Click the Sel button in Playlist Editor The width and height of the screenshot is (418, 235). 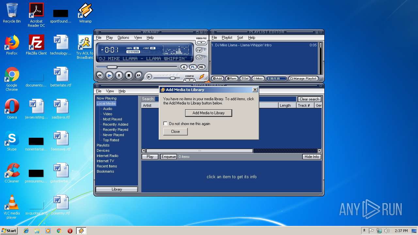(x=245, y=78)
